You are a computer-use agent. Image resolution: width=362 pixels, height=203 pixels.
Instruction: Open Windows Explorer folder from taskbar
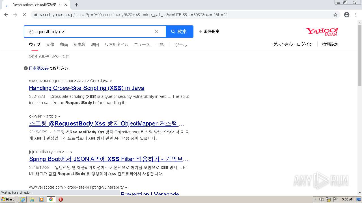tap(32, 199)
